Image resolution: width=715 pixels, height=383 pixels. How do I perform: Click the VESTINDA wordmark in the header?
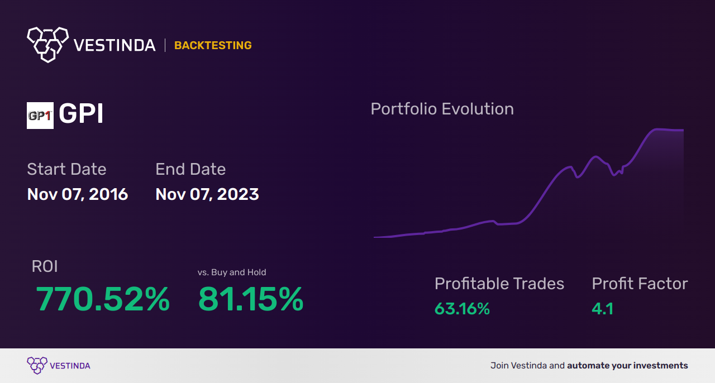click(x=115, y=45)
